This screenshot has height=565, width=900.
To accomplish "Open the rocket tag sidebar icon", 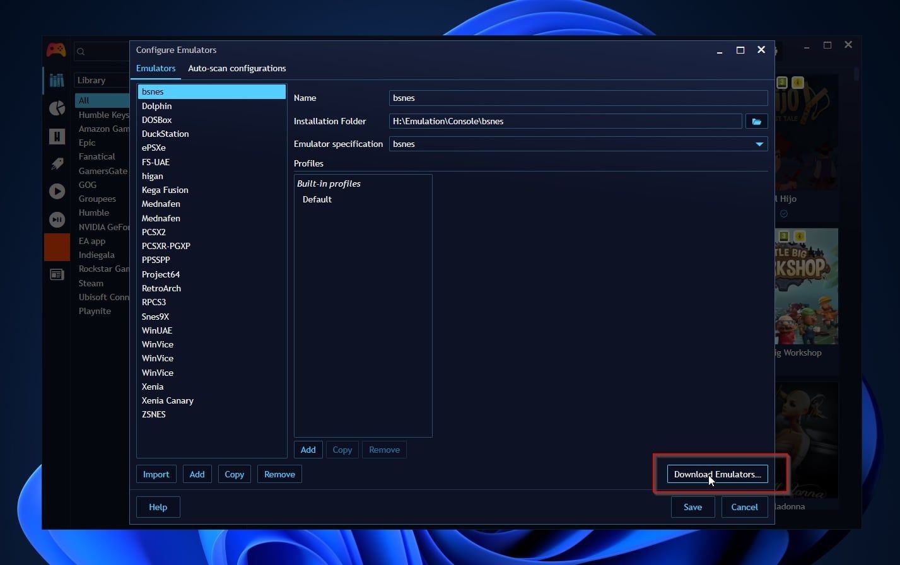I will click(57, 163).
